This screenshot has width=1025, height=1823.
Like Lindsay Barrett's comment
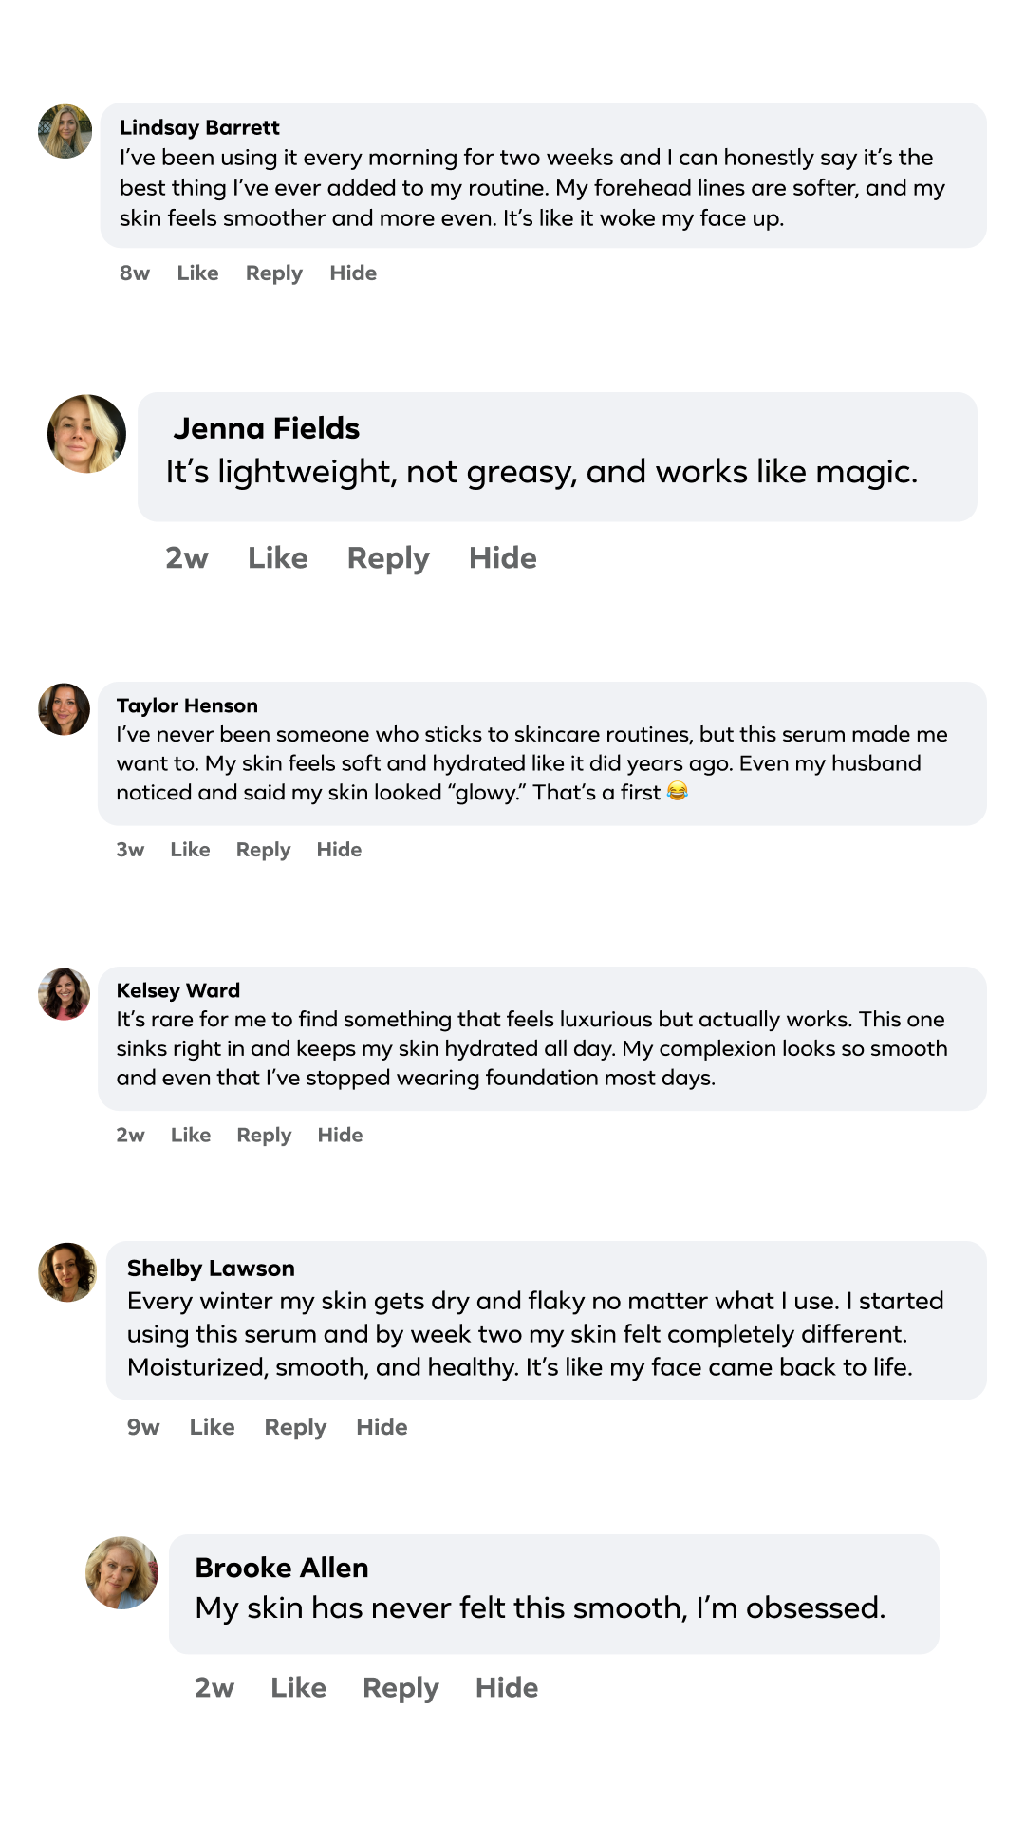coord(197,273)
